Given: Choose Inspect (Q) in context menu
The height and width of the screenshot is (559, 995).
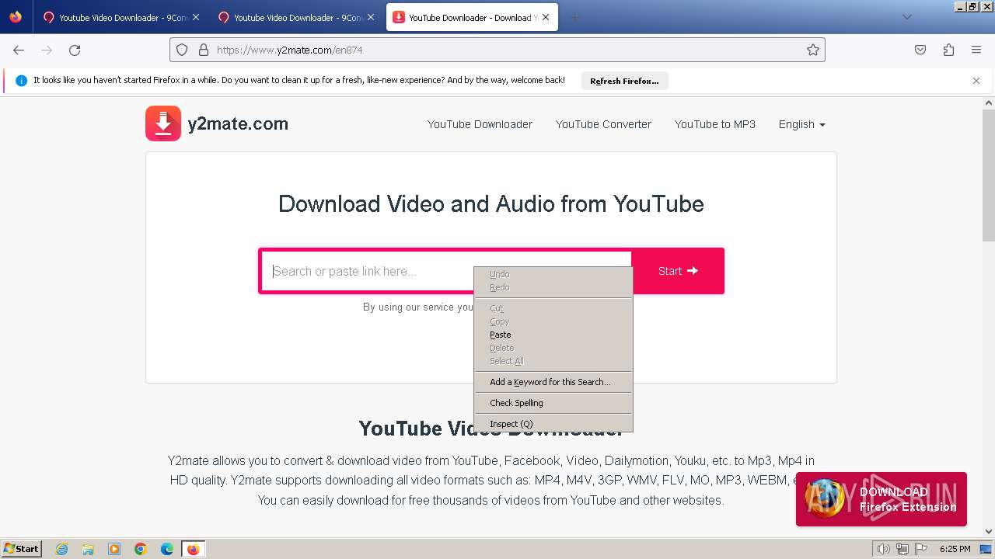Looking at the screenshot, I should [x=553, y=424].
